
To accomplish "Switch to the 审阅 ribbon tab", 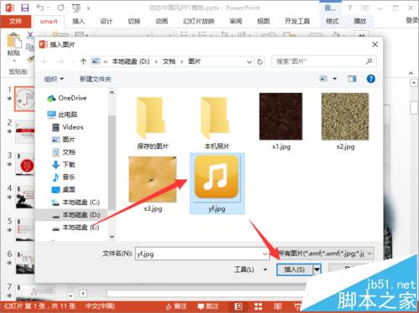I will click(235, 22).
